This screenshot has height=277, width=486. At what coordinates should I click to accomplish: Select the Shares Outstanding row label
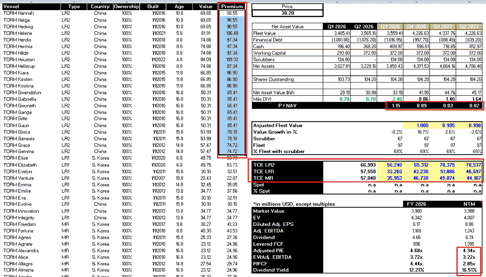pyautogui.click(x=273, y=79)
